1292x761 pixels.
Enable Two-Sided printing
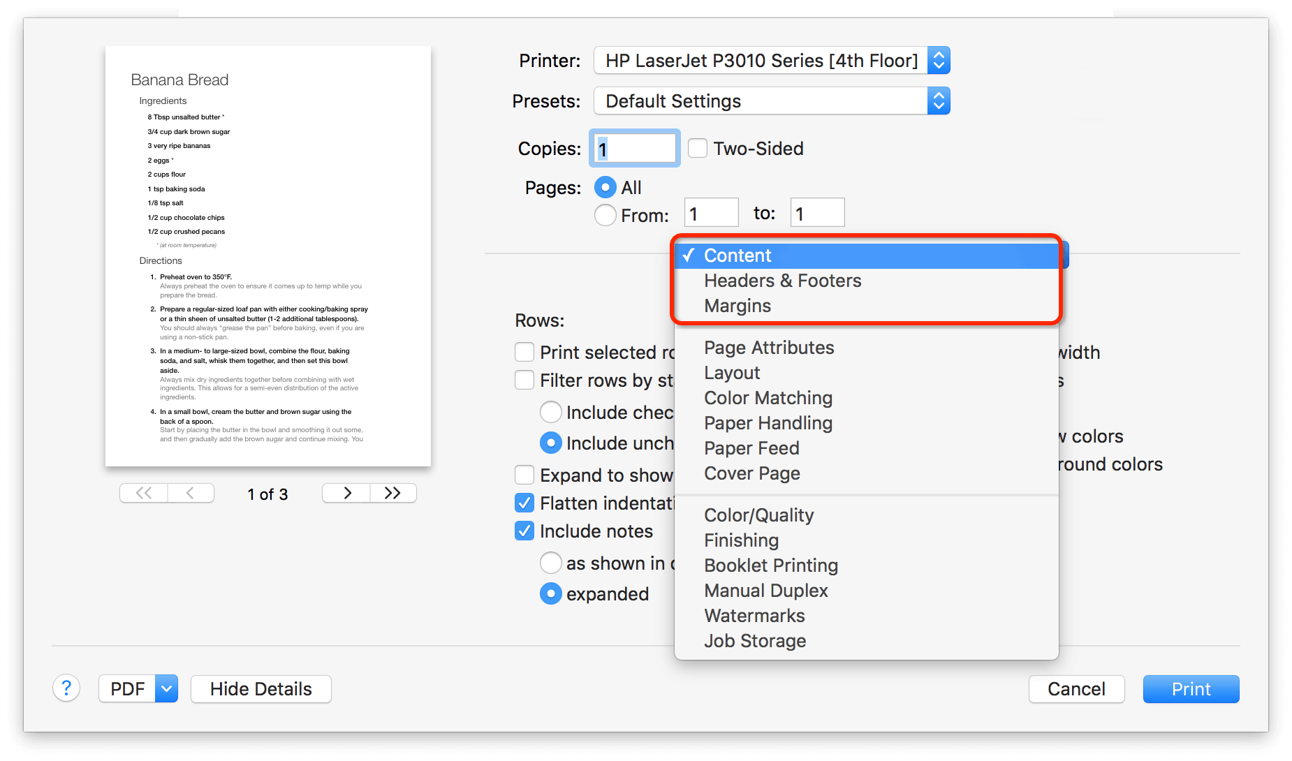click(x=697, y=148)
